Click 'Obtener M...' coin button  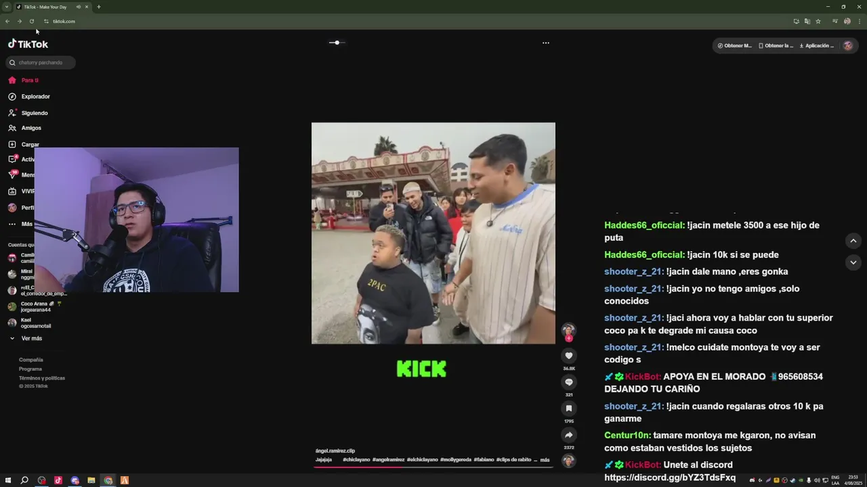[735, 46]
